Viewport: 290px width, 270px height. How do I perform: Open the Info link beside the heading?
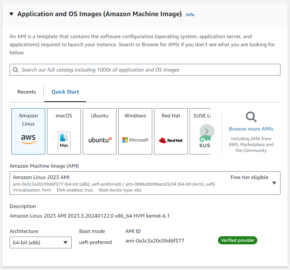click(x=190, y=15)
